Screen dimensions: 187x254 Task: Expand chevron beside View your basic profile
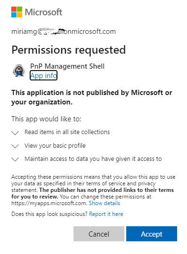15,146
